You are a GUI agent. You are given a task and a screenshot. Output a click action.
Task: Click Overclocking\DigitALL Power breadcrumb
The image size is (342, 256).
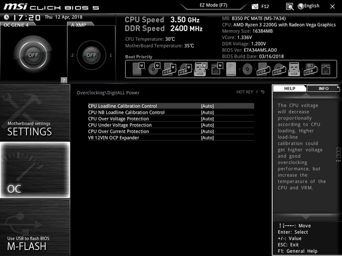click(x=108, y=93)
